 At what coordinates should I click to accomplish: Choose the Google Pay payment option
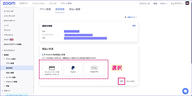coord(94,69)
